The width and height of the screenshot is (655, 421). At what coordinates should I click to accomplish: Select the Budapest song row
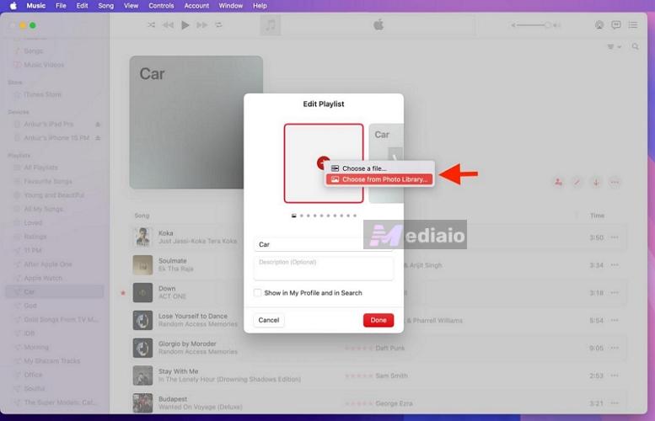(378, 403)
